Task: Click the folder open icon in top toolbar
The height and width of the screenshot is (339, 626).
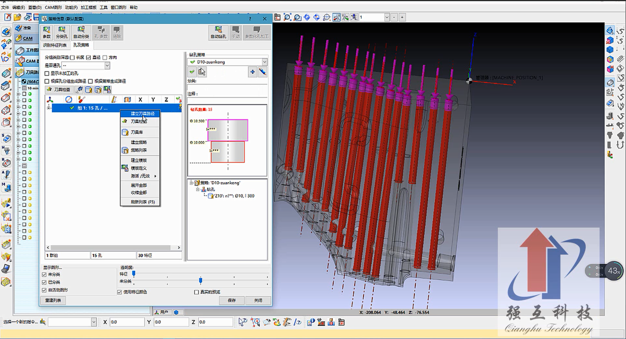Action: (x=17, y=17)
